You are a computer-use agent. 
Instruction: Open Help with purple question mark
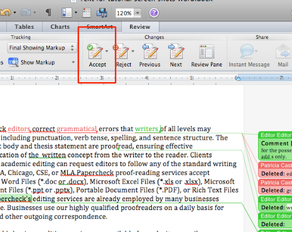[x=154, y=13]
